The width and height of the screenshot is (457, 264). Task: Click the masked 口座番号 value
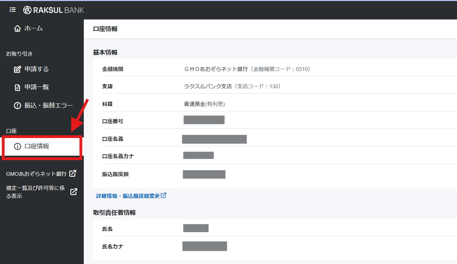pyautogui.click(x=204, y=120)
